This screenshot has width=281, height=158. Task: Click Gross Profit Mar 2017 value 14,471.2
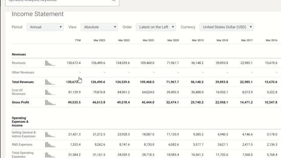tap(246, 102)
